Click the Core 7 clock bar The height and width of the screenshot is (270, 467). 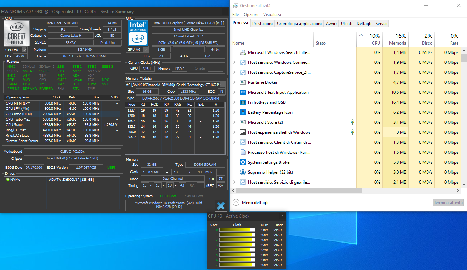(237, 265)
